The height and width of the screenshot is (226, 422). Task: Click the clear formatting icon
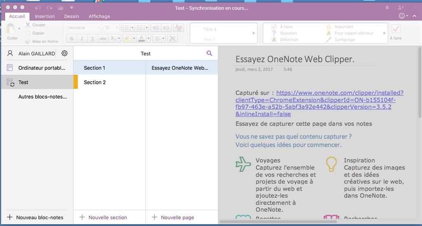(178, 28)
